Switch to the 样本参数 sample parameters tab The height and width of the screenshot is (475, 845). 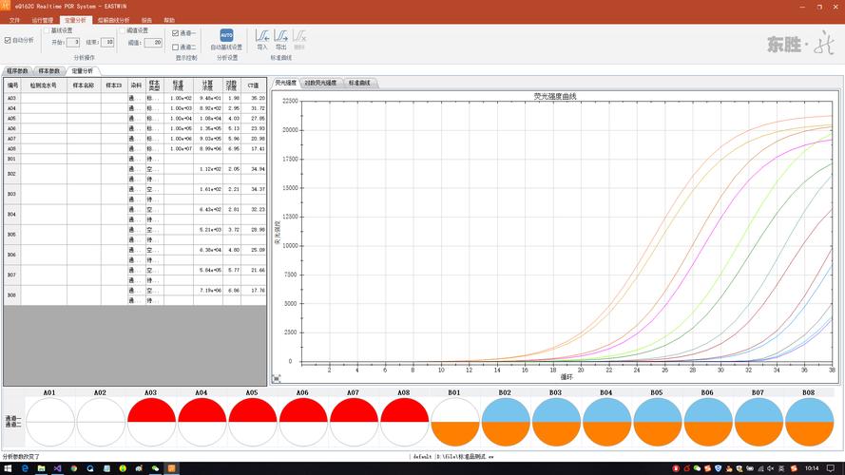(49, 71)
